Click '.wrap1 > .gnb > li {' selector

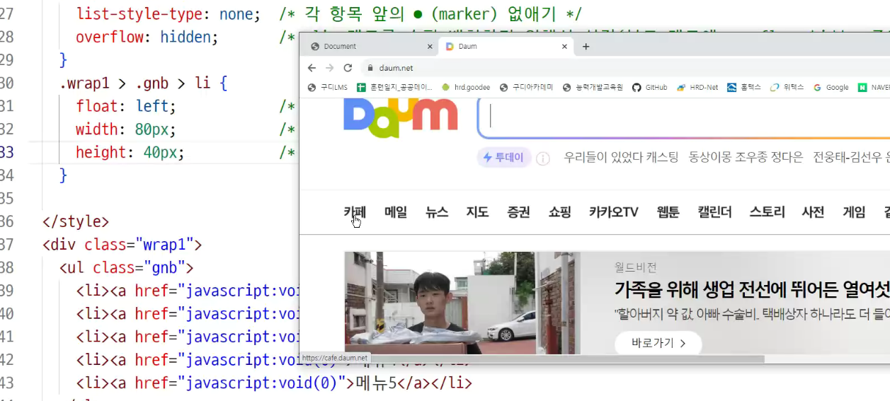click(x=143, y=83)
